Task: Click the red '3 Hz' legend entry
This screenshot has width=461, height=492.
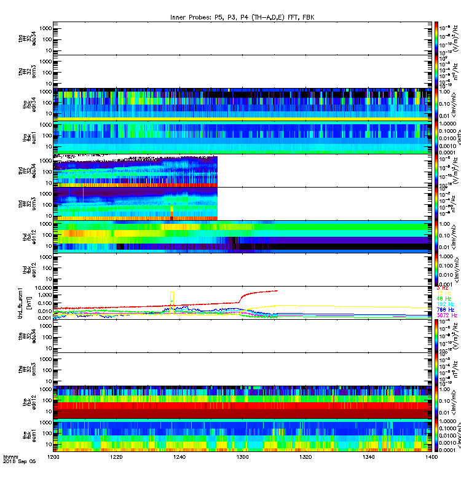Action: tap(442, 288)
